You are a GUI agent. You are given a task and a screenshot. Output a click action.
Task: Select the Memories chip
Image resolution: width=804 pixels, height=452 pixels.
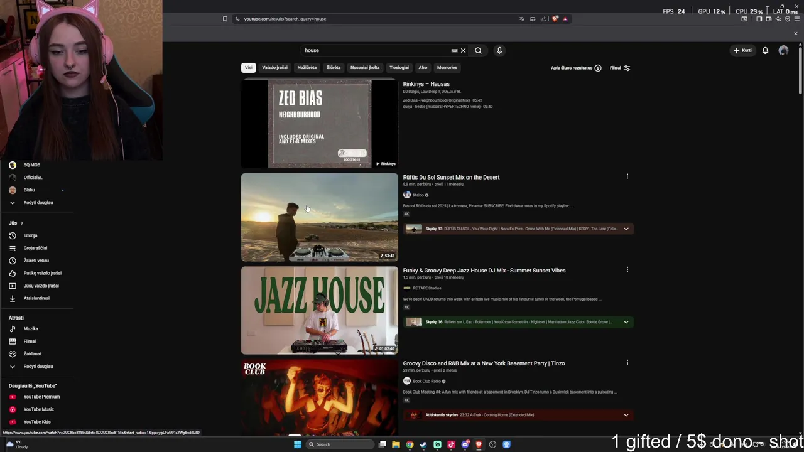pos(447,67)
